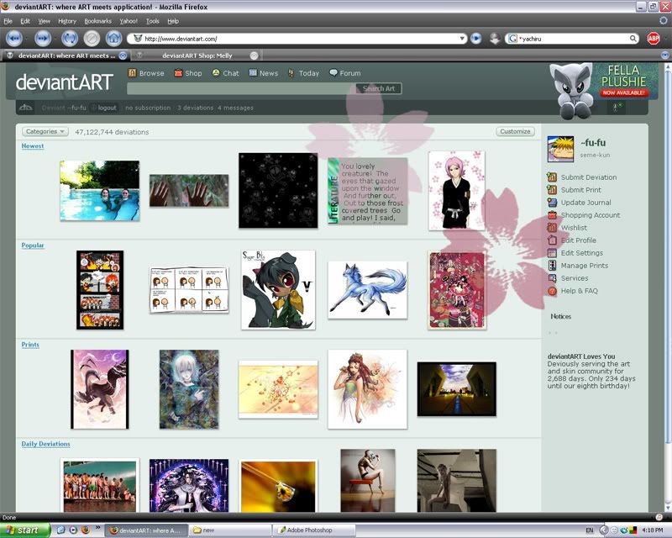
Task: Click the Firefox address bar
Action: 297,39
